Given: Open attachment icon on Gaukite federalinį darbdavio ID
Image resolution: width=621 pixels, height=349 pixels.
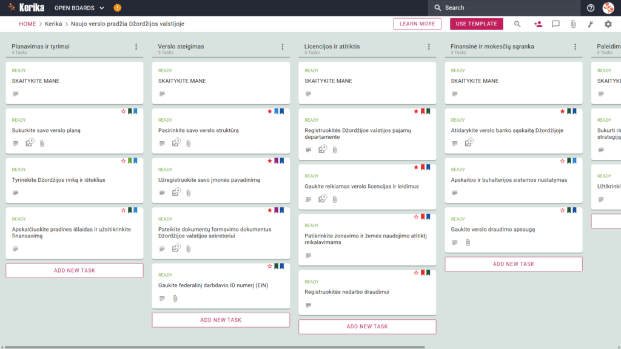Looking at the screenshot, I should point(175,298).
